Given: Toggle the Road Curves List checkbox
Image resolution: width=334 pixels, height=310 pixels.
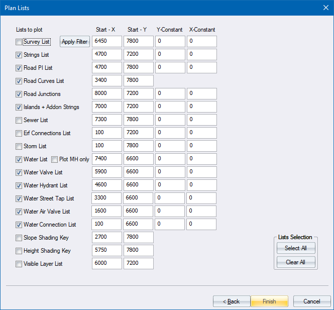Looking at the screenshot, I should [x=19, y=81].
